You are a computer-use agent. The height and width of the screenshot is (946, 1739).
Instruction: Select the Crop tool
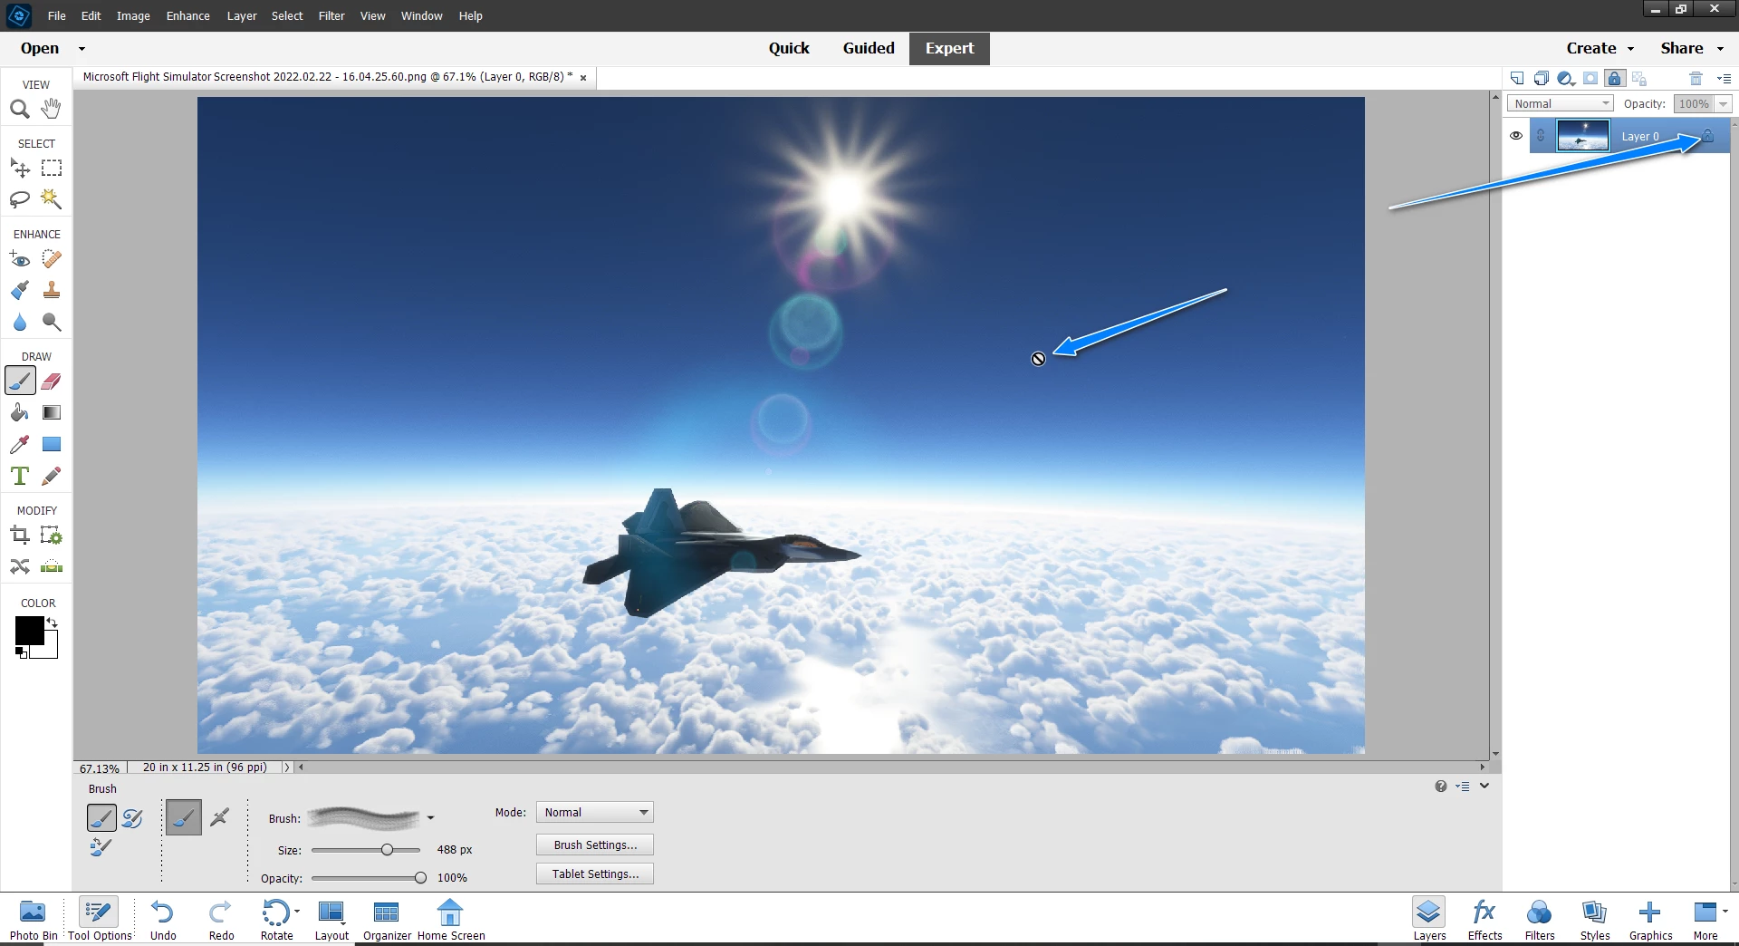point(20,536)
